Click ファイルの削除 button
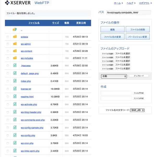 pos(138,29)
